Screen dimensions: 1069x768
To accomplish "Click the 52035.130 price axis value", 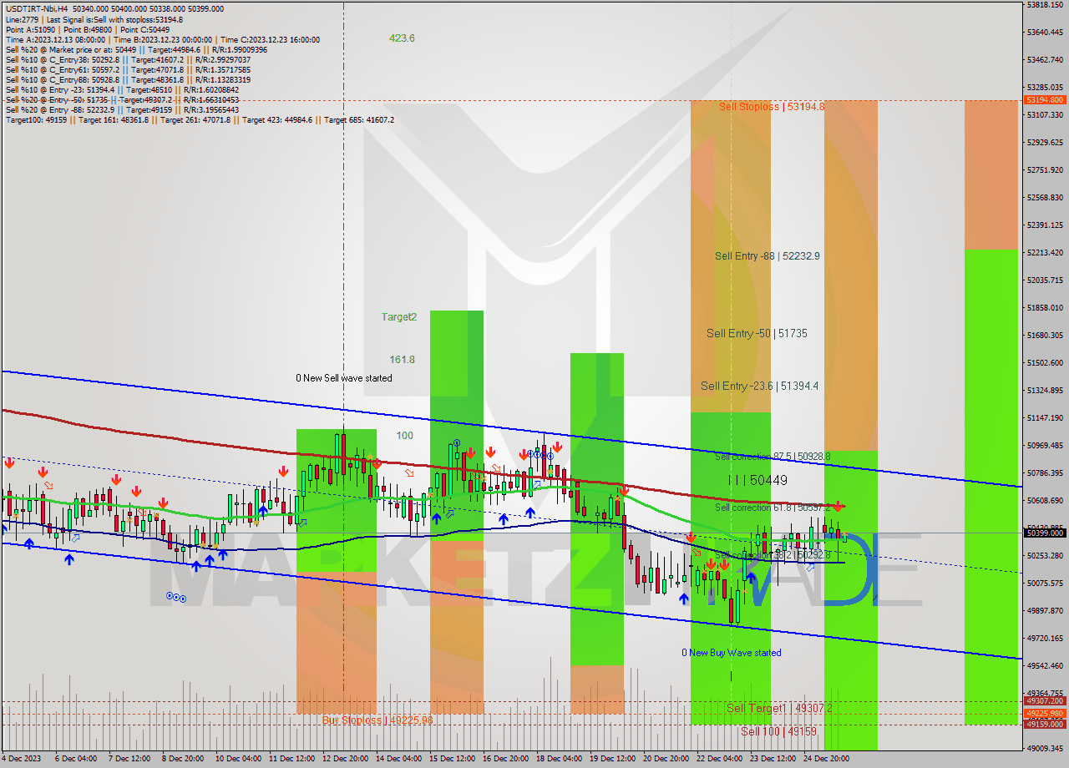I will (1045, 280).
